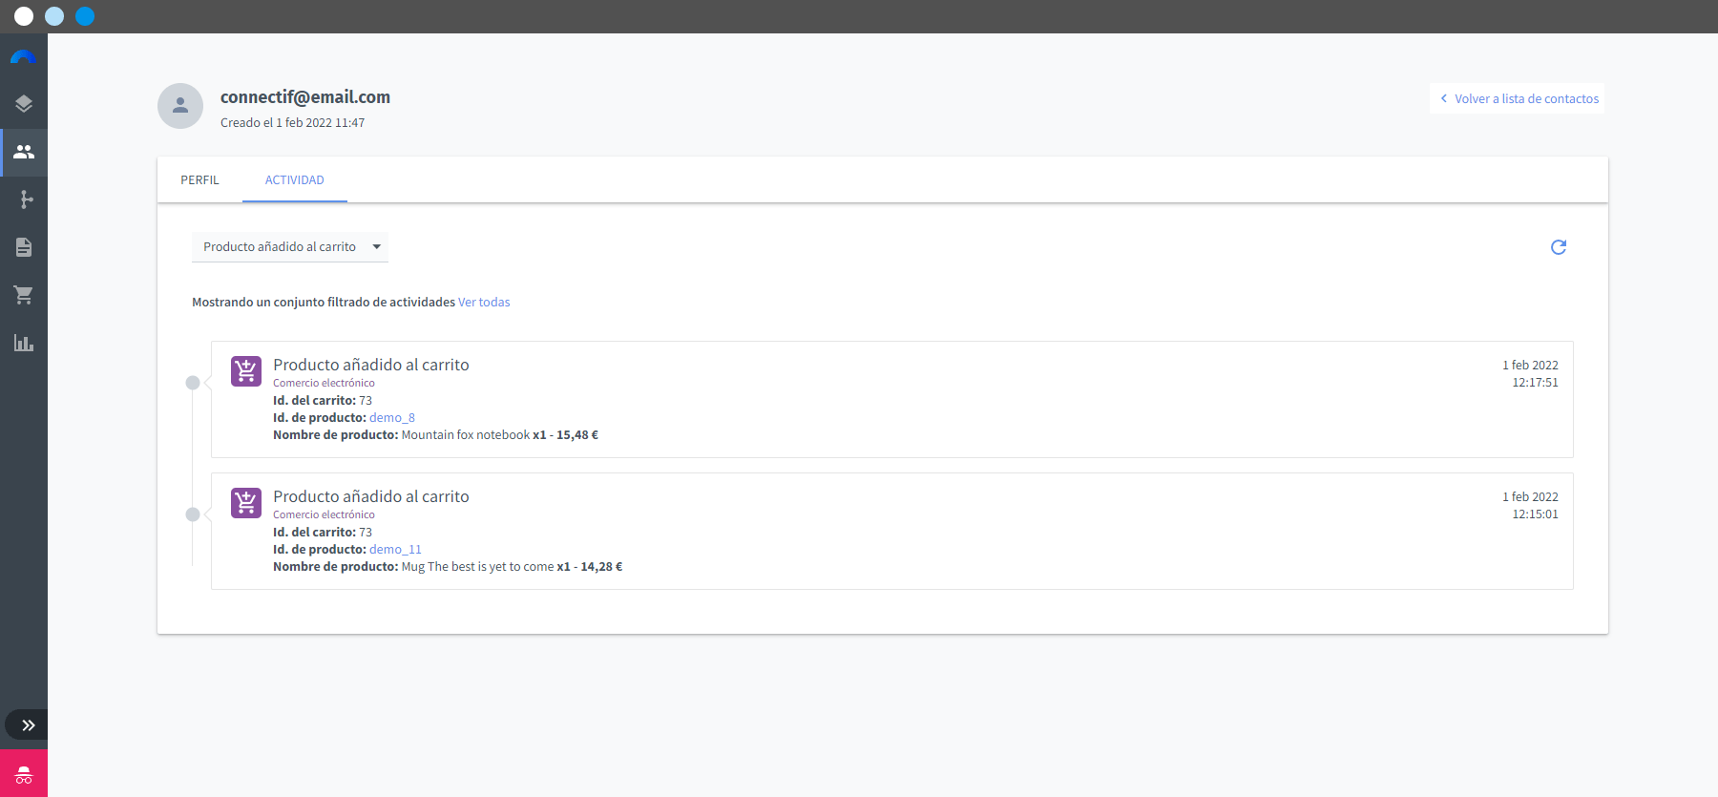Screen dimensions: 1718x797
Task: Open the bar chart reports icon
Action: pos(24,343)
